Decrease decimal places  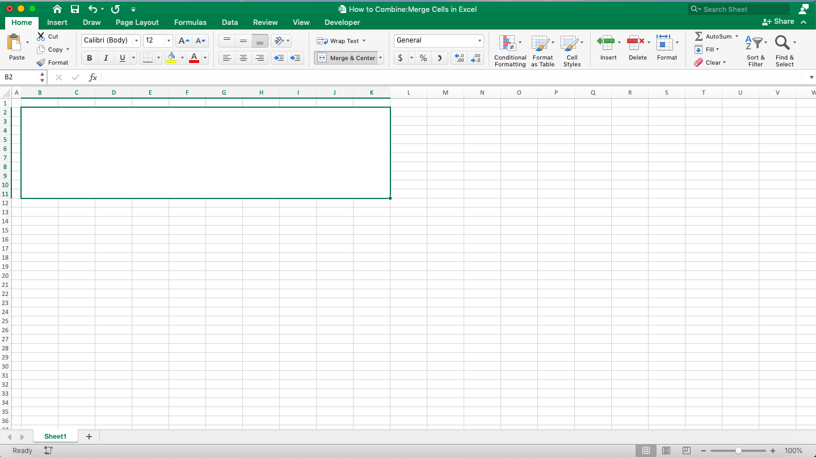click(476, 58)
